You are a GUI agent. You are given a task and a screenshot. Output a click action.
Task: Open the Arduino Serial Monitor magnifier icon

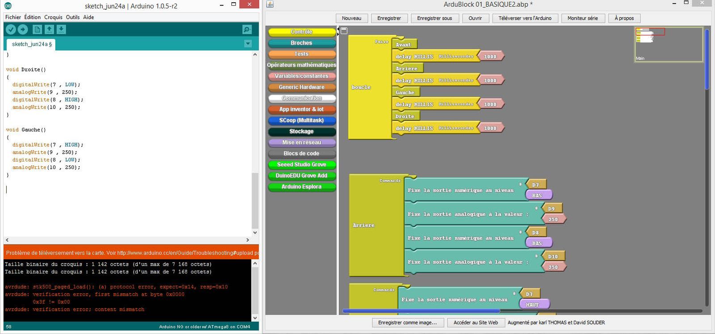247,30
